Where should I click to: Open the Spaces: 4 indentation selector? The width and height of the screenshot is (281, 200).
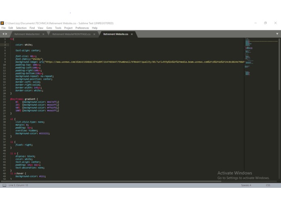(246, 185)
